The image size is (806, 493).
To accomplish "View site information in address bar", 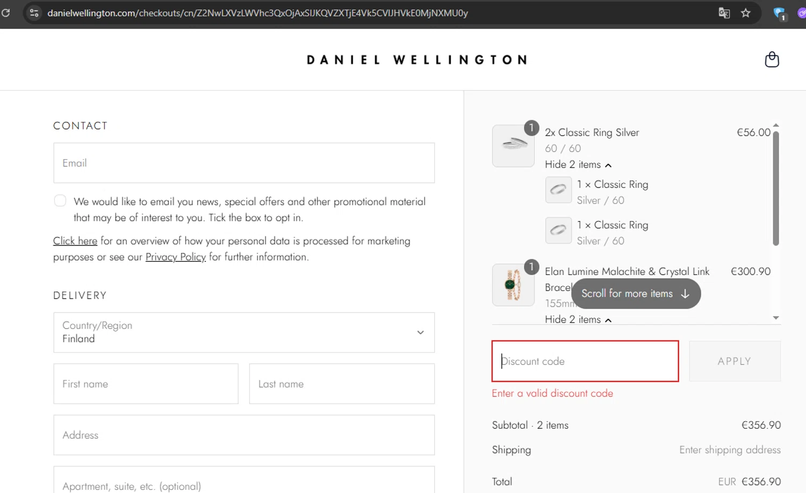I will [x=34, y=13].
